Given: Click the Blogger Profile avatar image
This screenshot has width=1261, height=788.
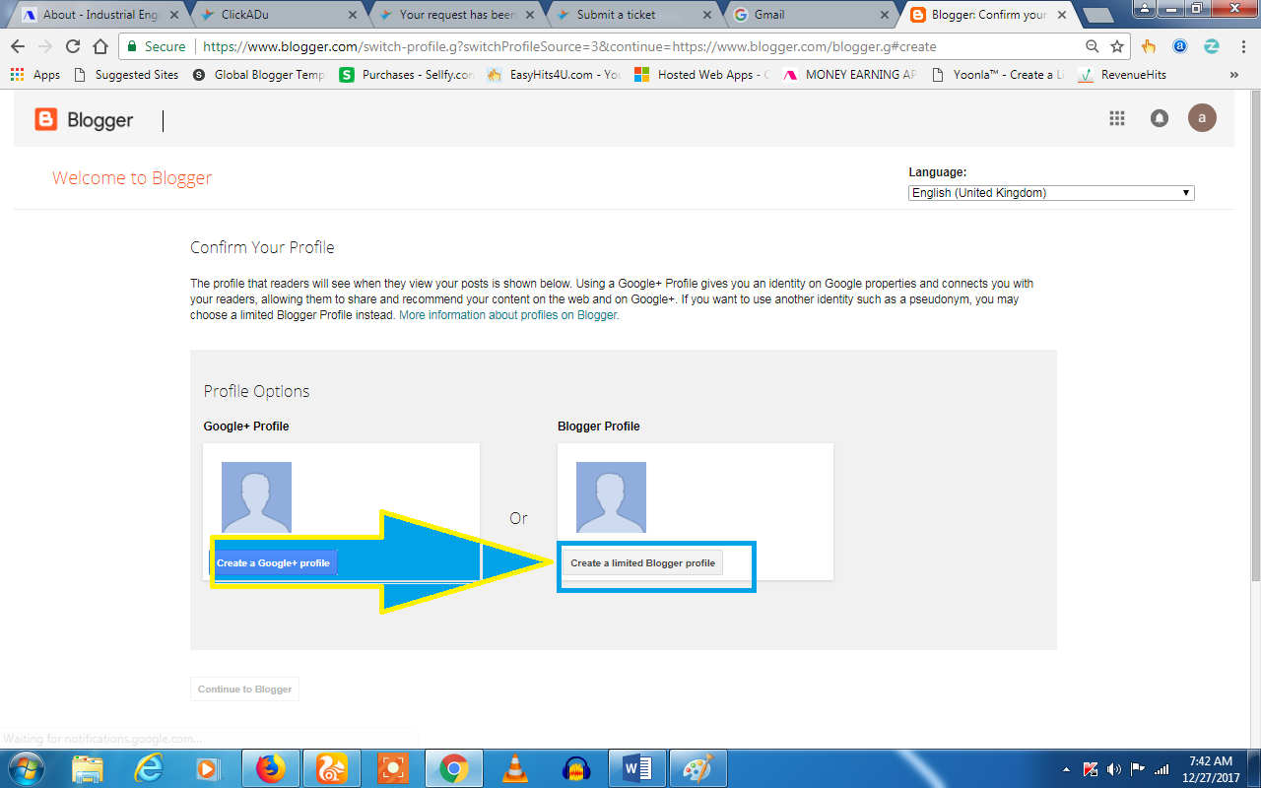Looking at the screenshot, I should point(611,497).
